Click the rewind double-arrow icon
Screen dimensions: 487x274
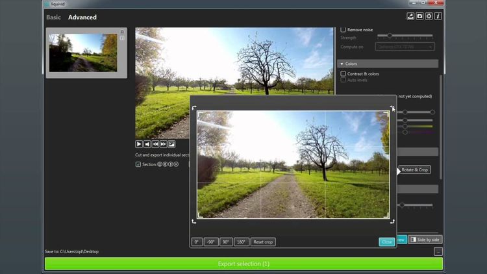click(155, 144)
